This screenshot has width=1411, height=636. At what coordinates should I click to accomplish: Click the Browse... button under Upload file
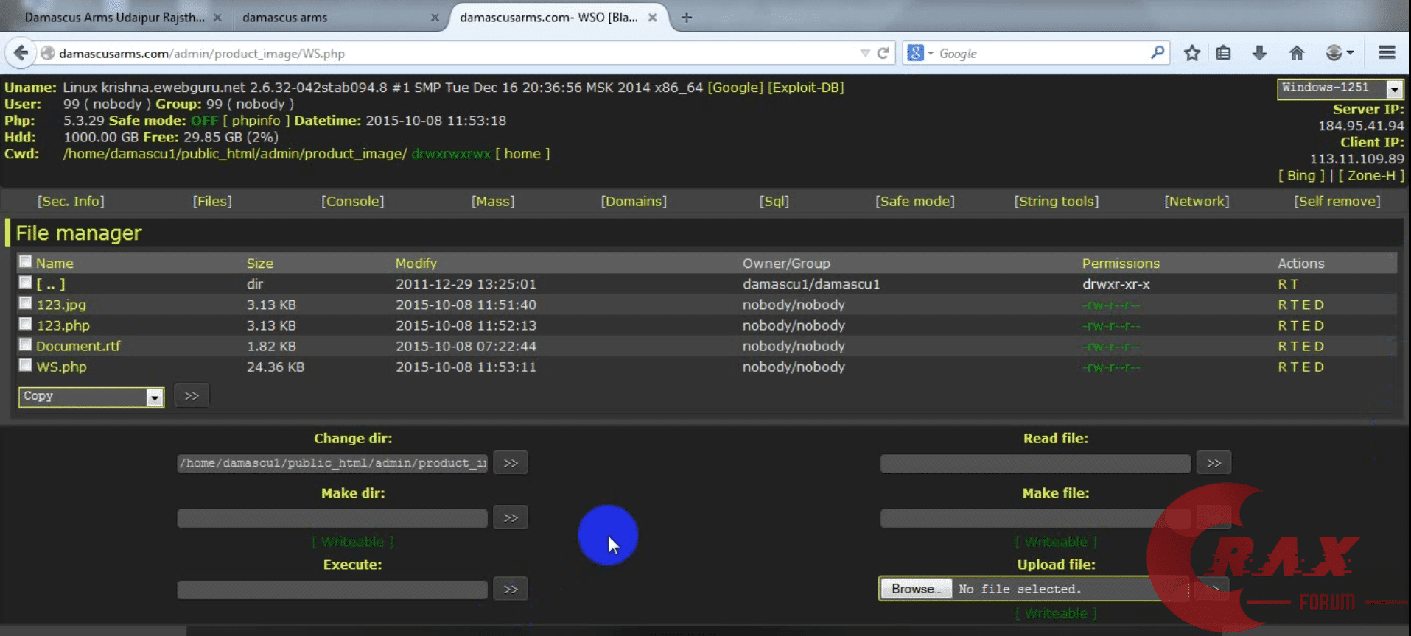click(x=916, y=589)
